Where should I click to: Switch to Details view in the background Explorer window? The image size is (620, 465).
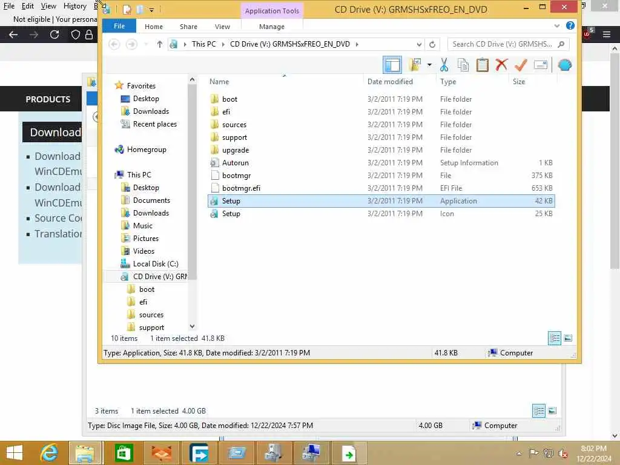coord(538,411)
